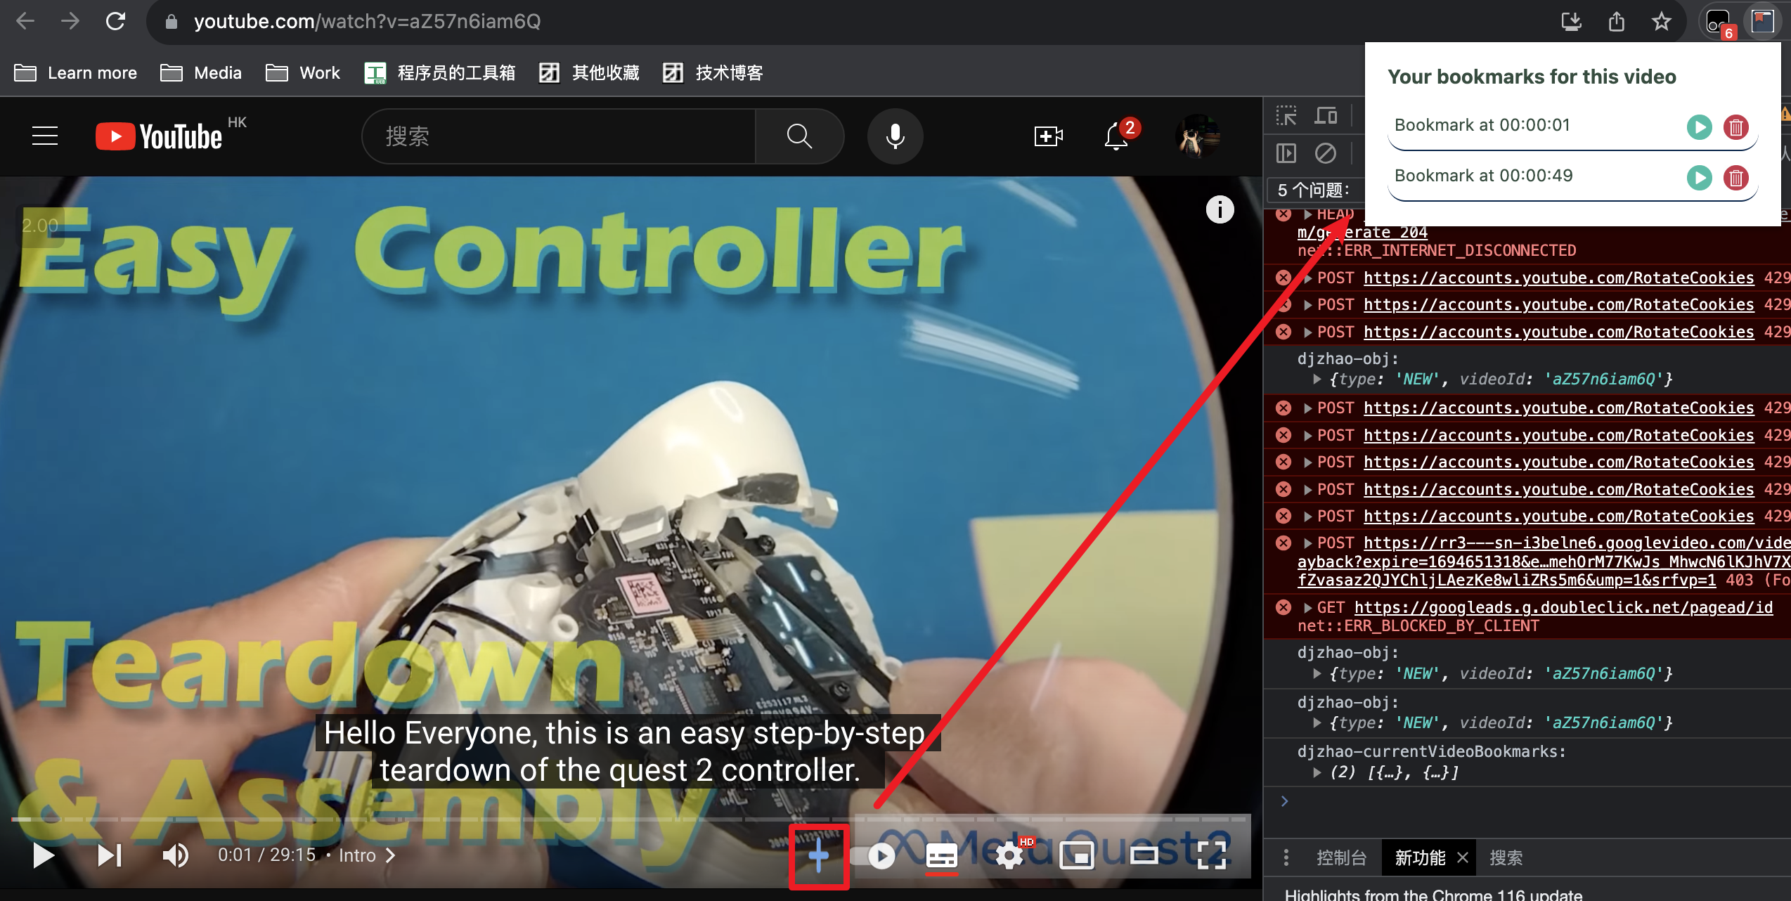The height and width of the screenshot is (901, 1791).
Task: Enter fullscreen mode on the video
Action: click(1211, 855)
